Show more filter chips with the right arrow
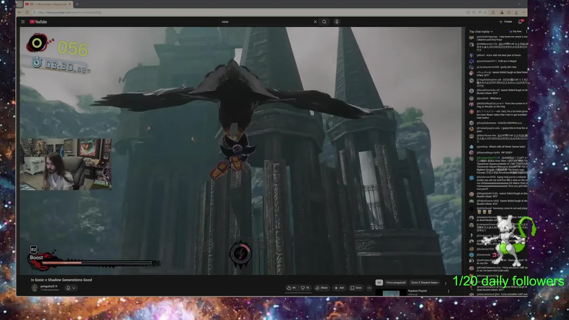The width and height of the screenshot is (569, 320). pyautogui.click(x=445, y=284)
